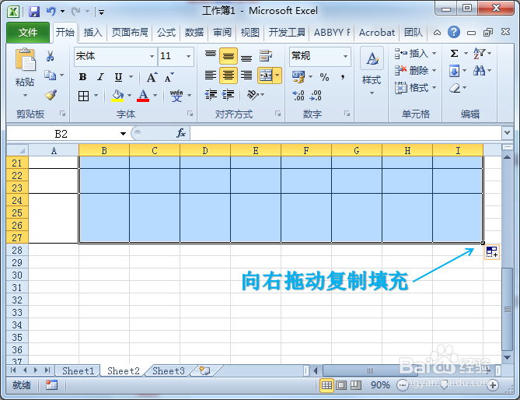Screen dimensions: 520x400
Task: Click the Clear eraser icon
Action: tap(455, 88)
